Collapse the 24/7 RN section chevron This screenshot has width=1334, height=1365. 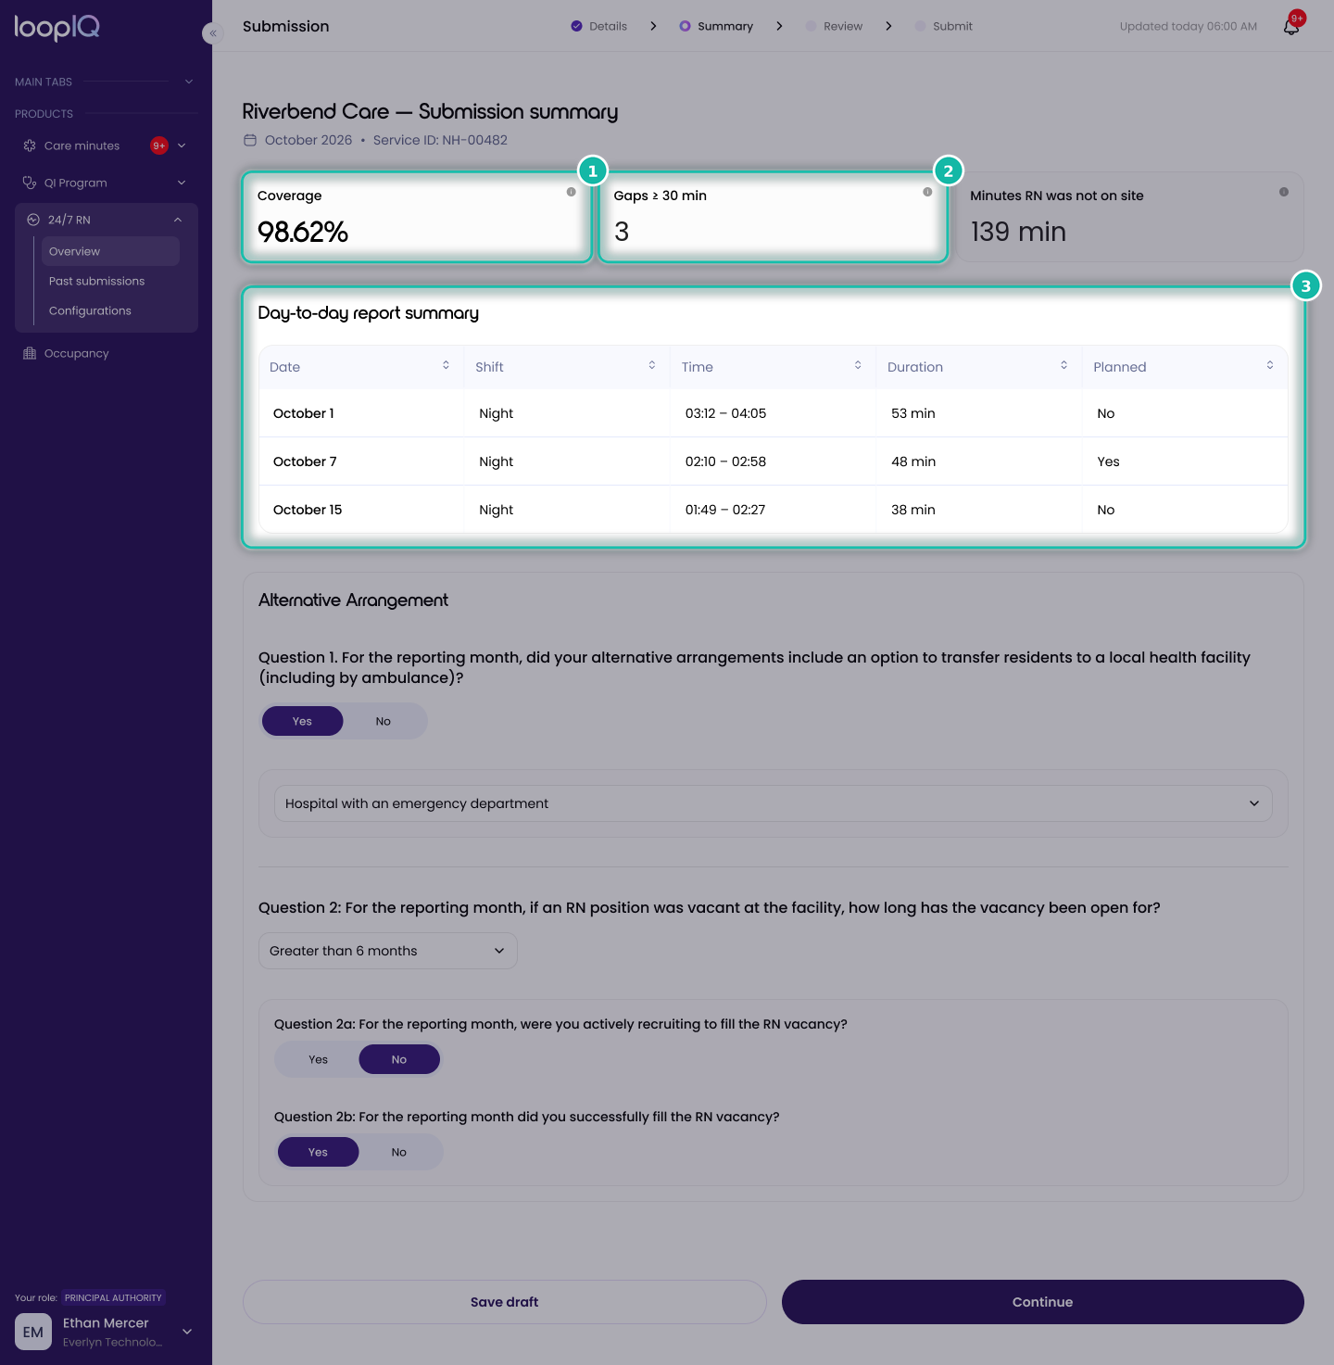(178, 220)
